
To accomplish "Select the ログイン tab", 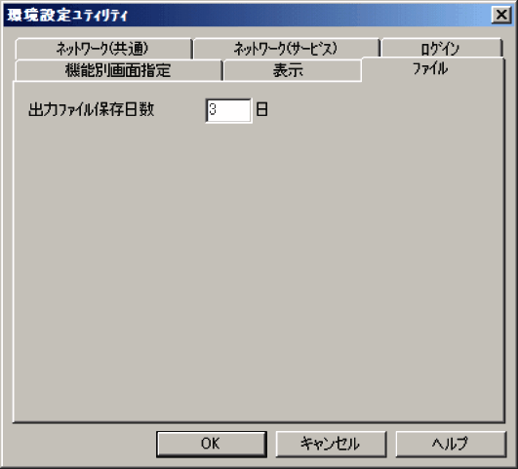I will (441, 49).
